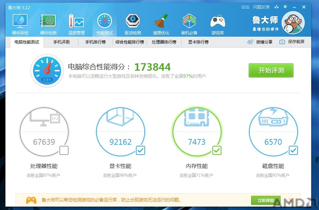Image resolution: width=319 pixels, height=210 pixels.
Task: Uncheck the 显卡性能 checkbox
Action: [140, 151]
